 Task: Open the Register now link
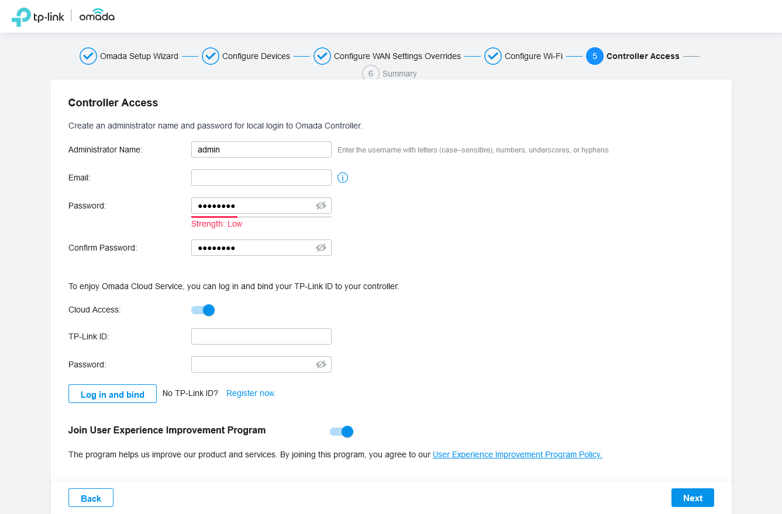[x=251, y=393]
